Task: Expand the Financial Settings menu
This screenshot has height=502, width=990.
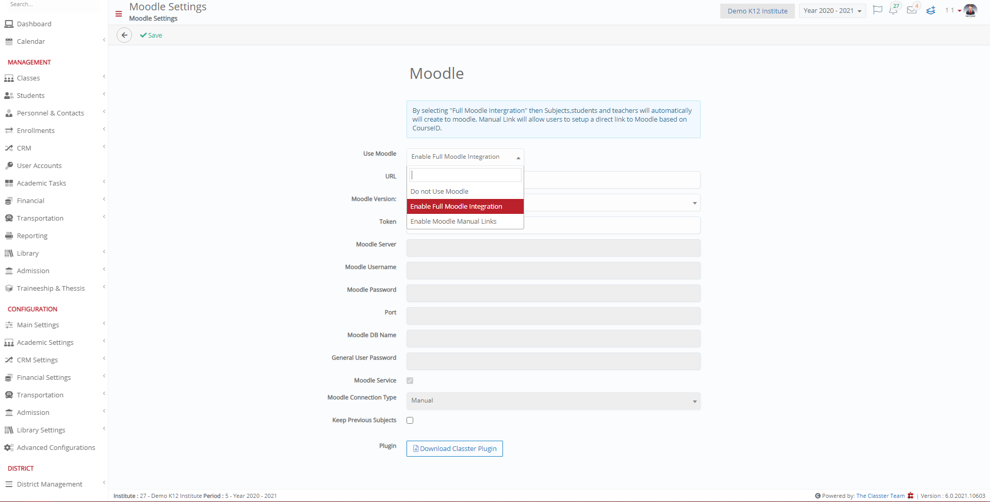Action: click(104, 376)
